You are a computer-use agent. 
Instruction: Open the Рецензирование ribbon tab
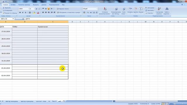pyautogui.click(x=54, y=5)
